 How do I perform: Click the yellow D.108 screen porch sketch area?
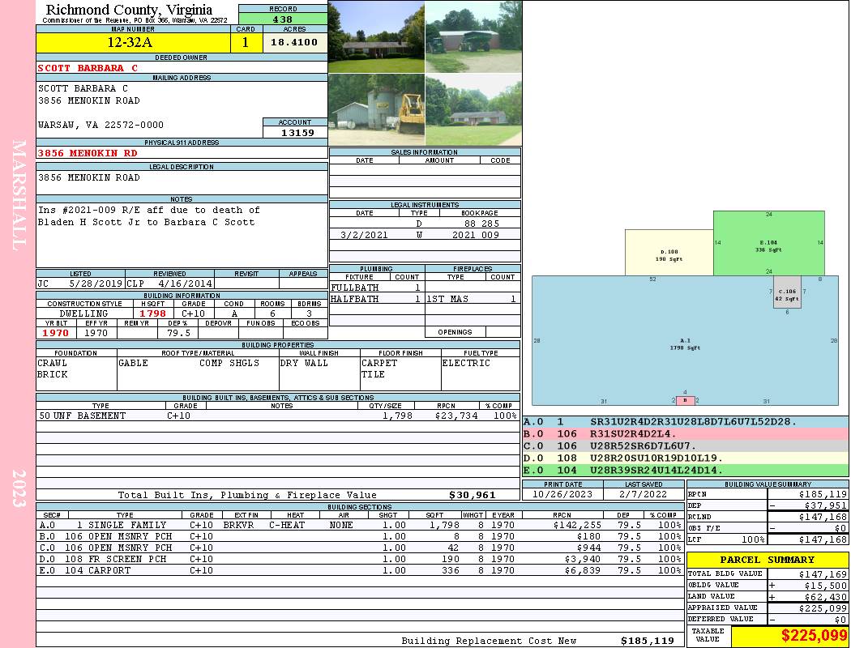click(x=669, y=253)
